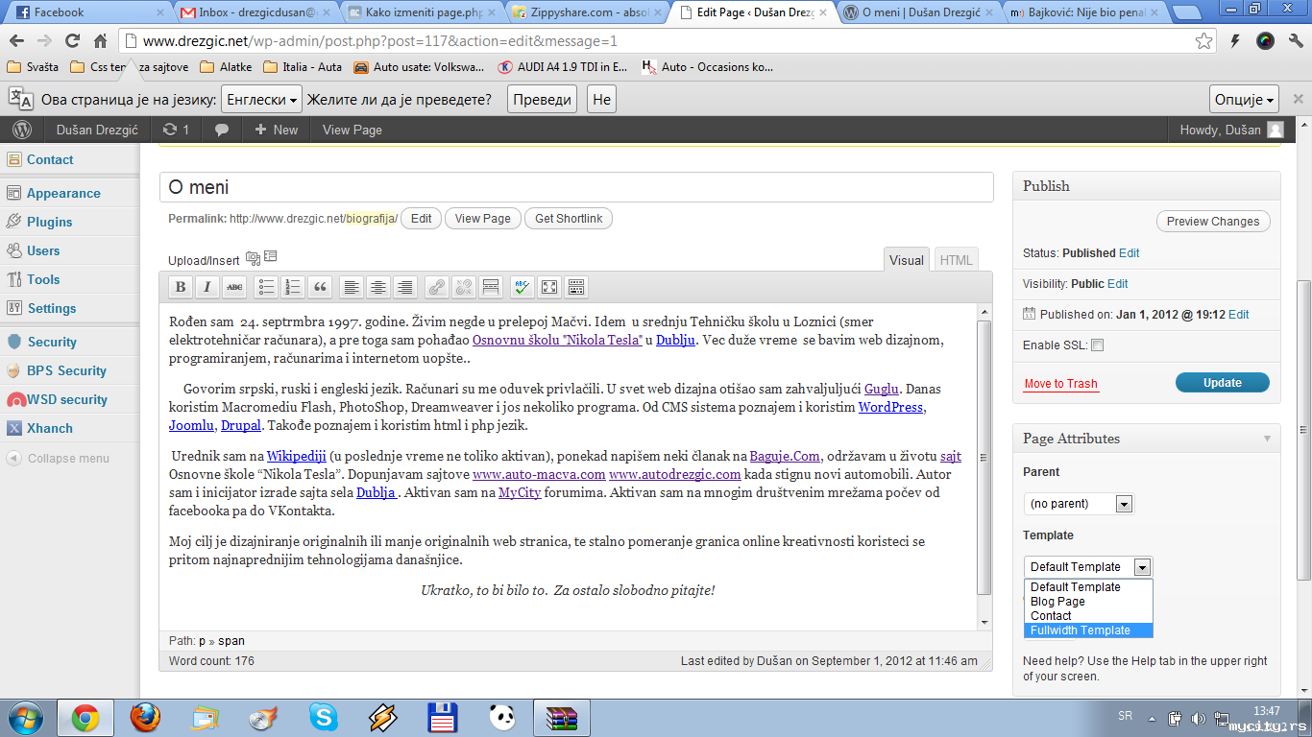
Task: Open WinRAR from the taskbar
Action: (560, 718)
